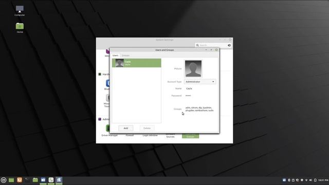Viewport: 329px width, 185px height.
Task: Edit the Name value Cayla
Action: pyautogui.click(x=189, y=88)
